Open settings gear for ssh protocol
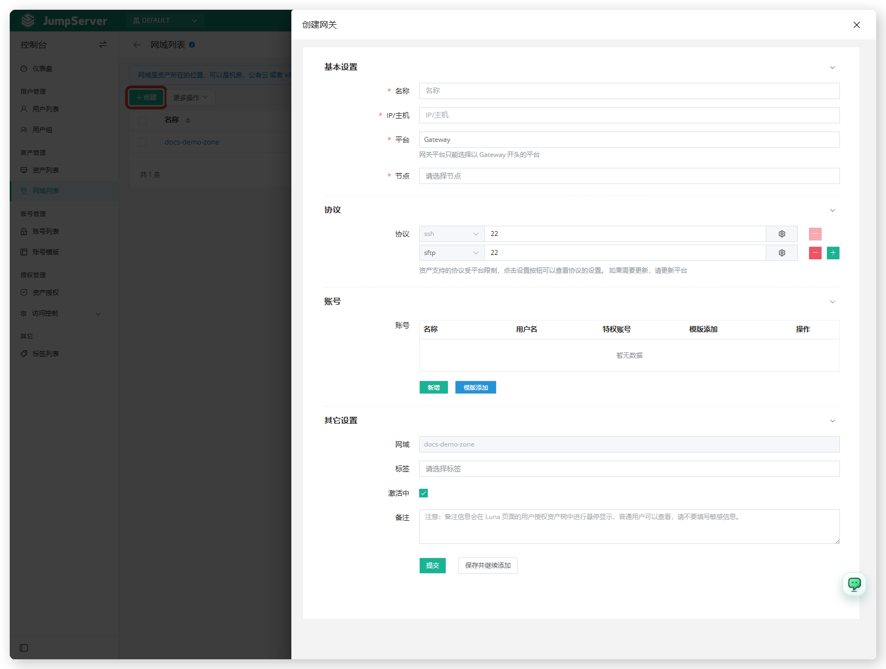Viewport: 886px width, 669px height. [781, 234]
